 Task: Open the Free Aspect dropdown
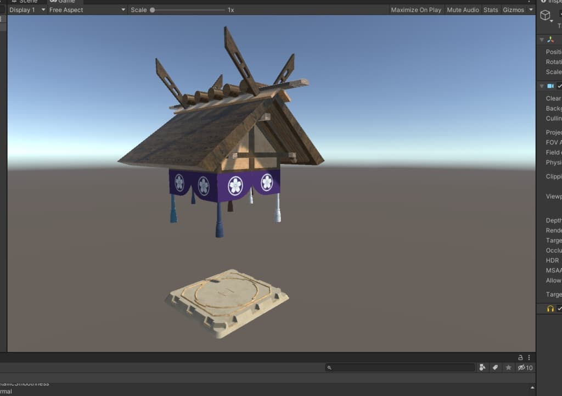pyautogui.click(x=87, y=10)
